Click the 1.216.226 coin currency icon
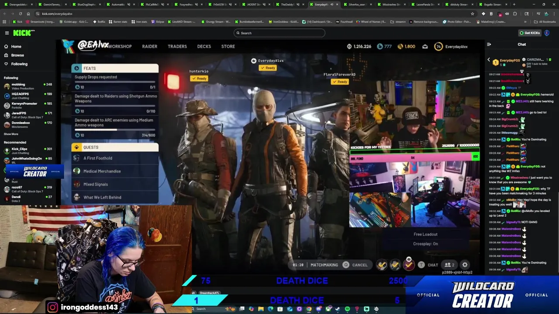The width and height of the screenshot is (559, 314). point(349,47)
